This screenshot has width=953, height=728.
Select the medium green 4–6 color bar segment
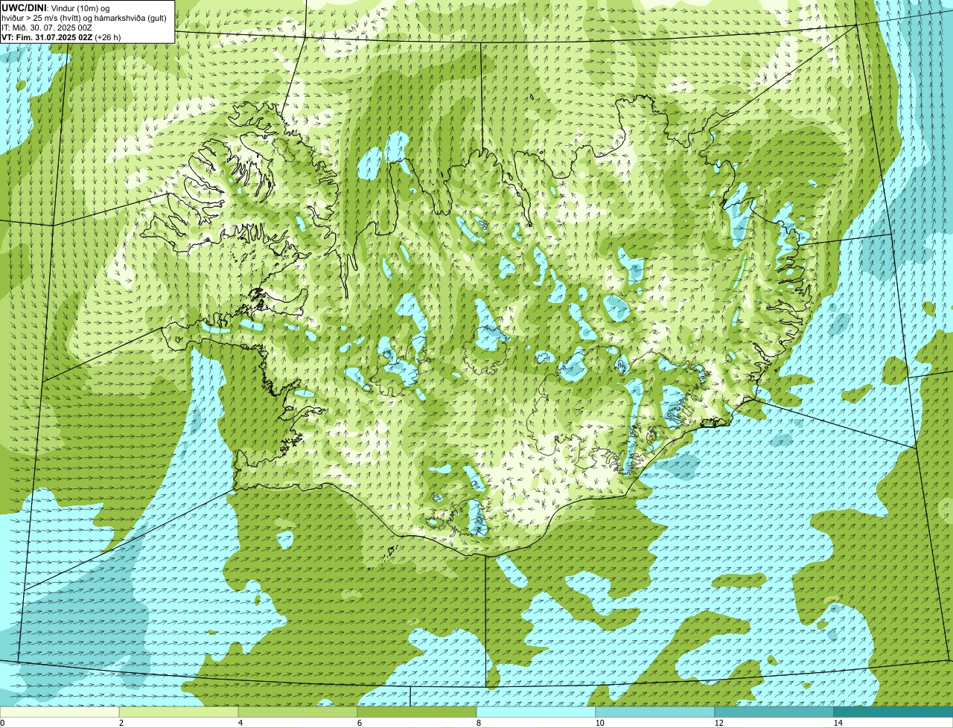[x=298, y=712]
